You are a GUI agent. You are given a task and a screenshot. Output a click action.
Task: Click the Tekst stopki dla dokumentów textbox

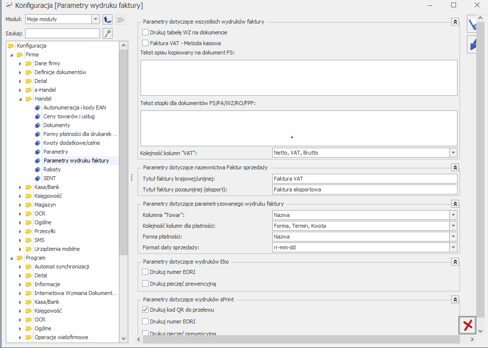(299, 128)
